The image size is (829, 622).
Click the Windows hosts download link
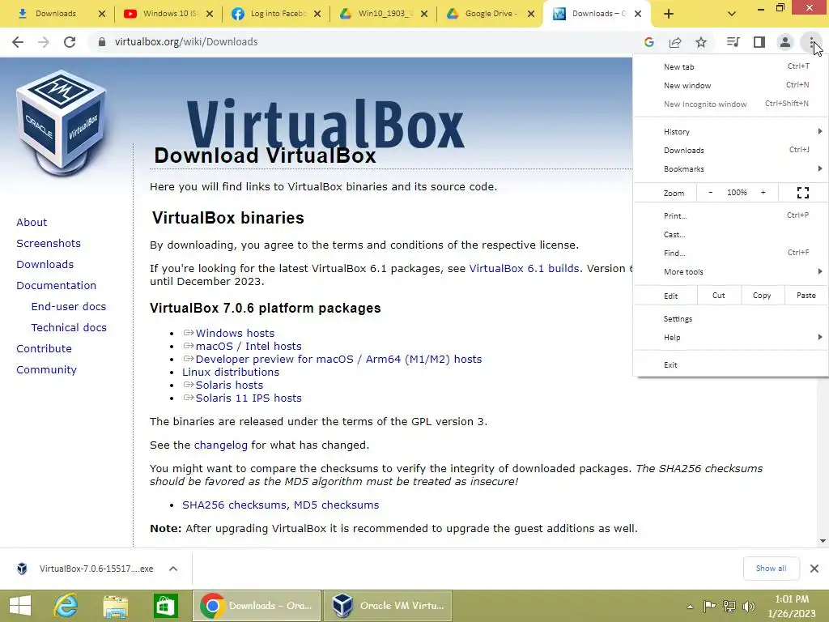coord(235,333)
